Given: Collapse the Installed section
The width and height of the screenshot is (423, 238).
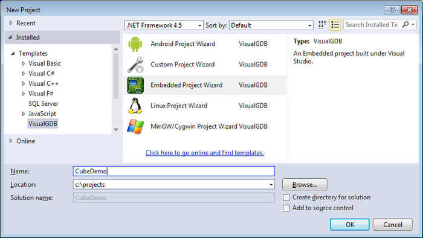Looking at the screenshot, I should 10,37.
